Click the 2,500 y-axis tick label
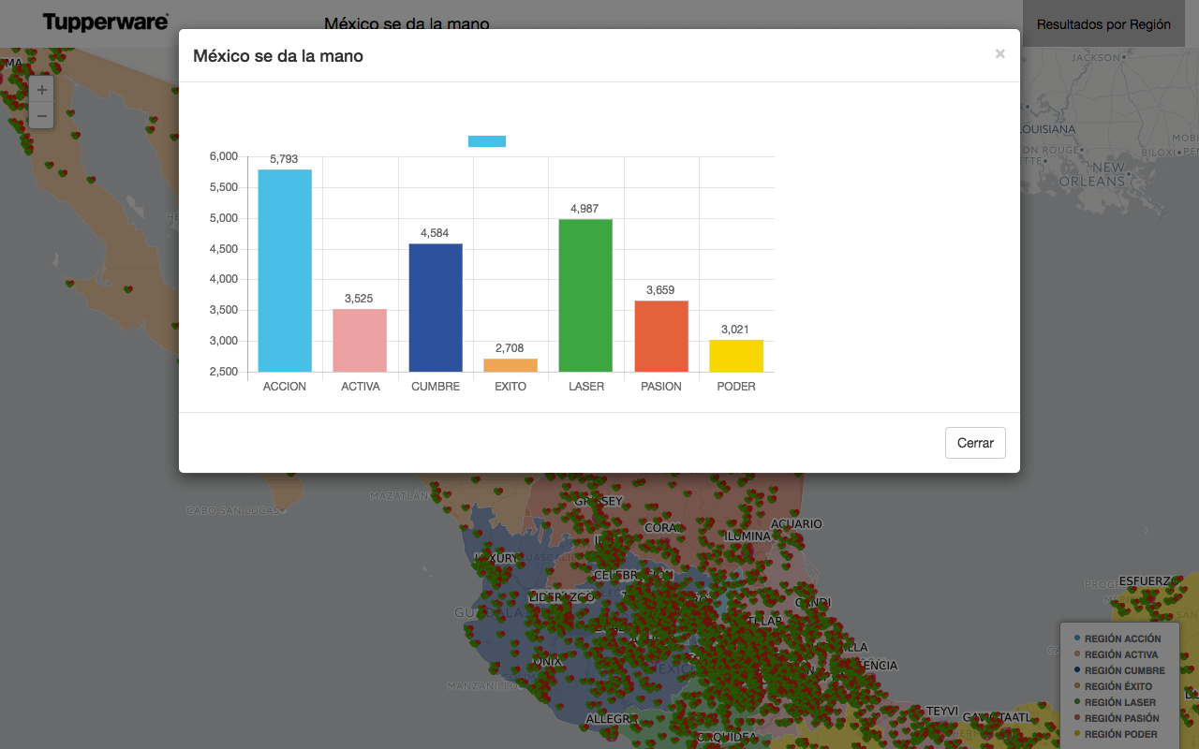Image resolution: width=1199 pixels, height=749 pixels. 223,372
